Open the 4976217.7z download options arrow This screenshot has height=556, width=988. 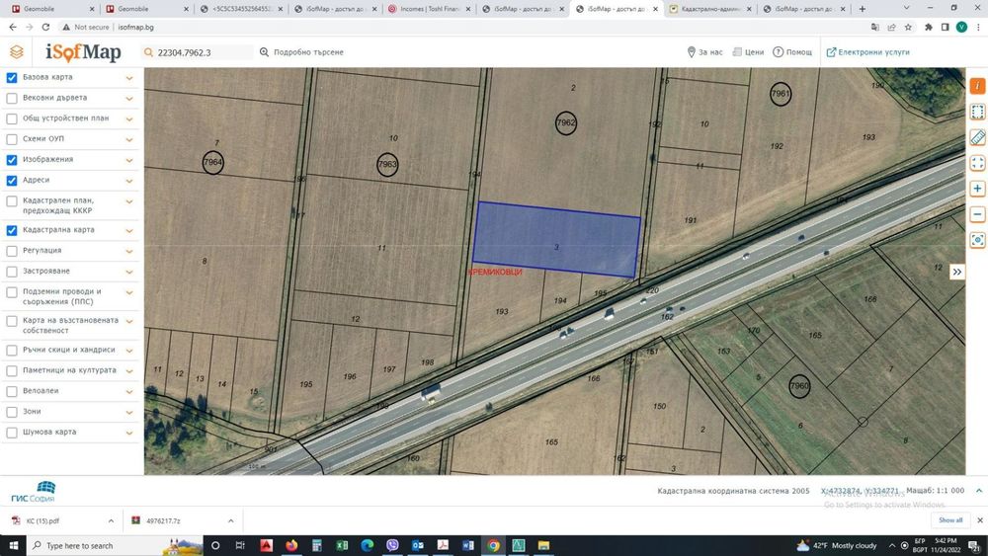tap(230, 520)
